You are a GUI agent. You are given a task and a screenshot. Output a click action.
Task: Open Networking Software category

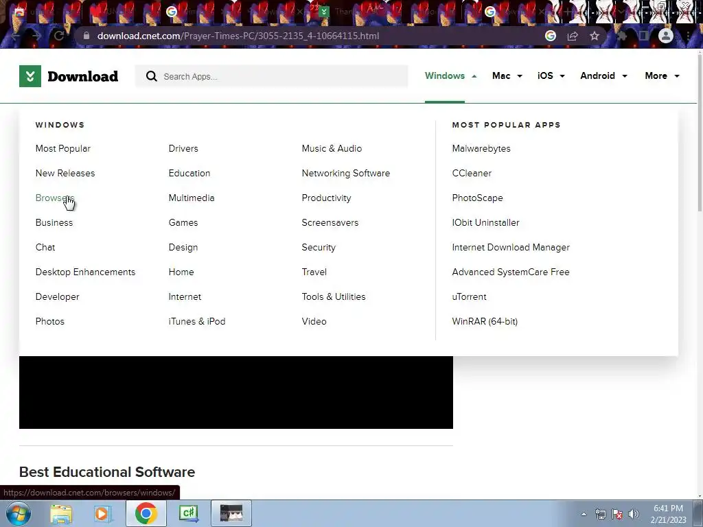click(346, 173)
